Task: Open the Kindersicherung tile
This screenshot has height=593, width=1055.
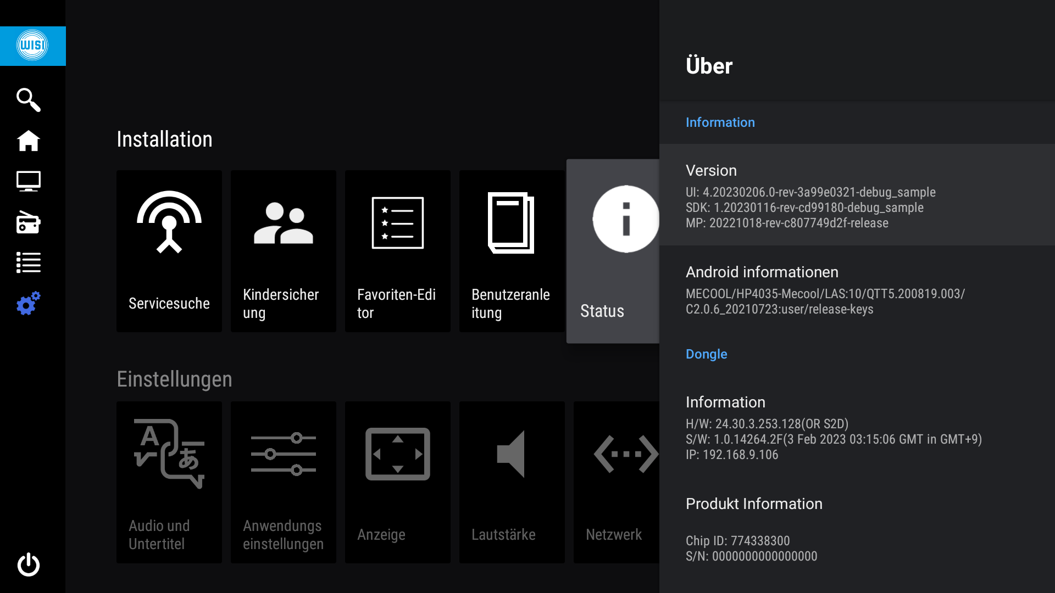Action: coord(284,251)
